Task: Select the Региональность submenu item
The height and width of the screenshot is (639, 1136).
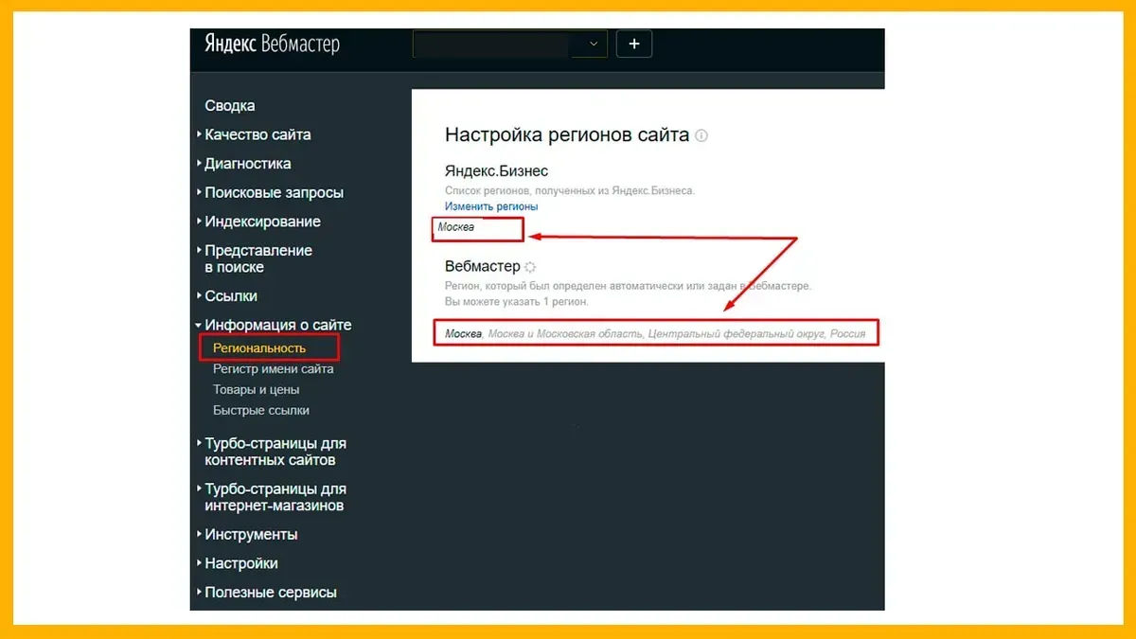Action: click(259, 348)
